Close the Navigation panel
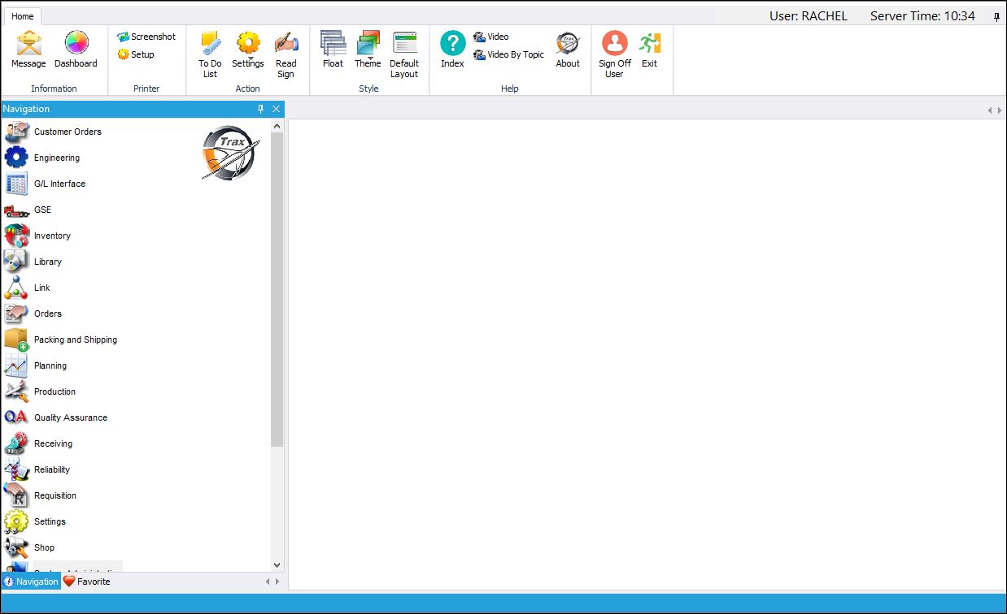Screen dimensions: 1007x614 (x=277, y=109)
